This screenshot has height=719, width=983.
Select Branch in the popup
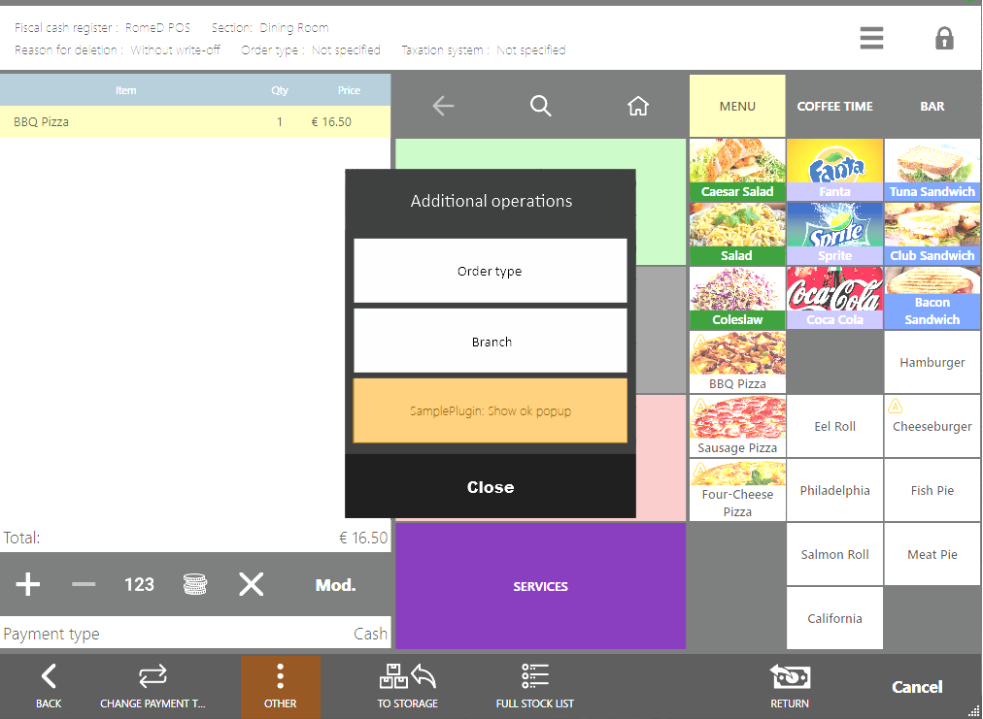[x=490, y=342]
